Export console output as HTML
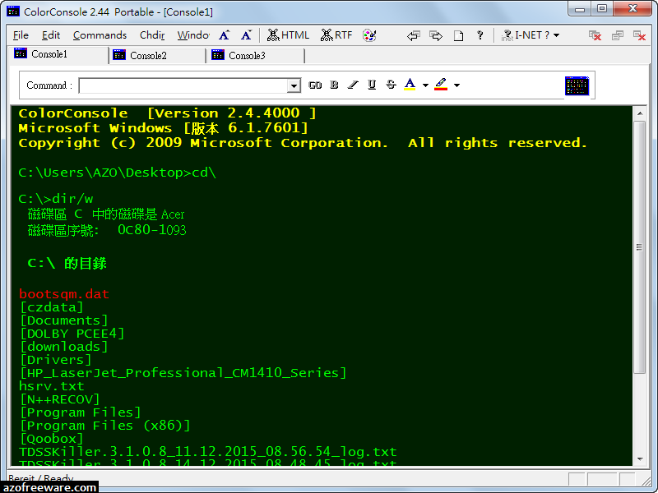This screenshot has width=658, height=493. [x=289, y=35]
